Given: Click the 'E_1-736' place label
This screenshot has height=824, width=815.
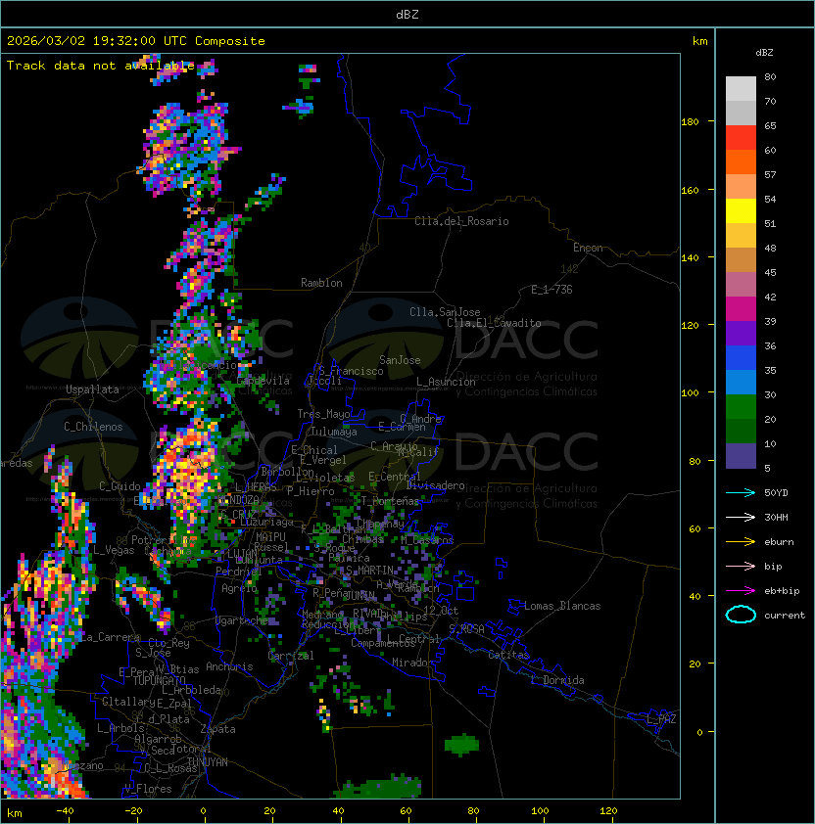Looking at the screenshot, I should [551, 290].
